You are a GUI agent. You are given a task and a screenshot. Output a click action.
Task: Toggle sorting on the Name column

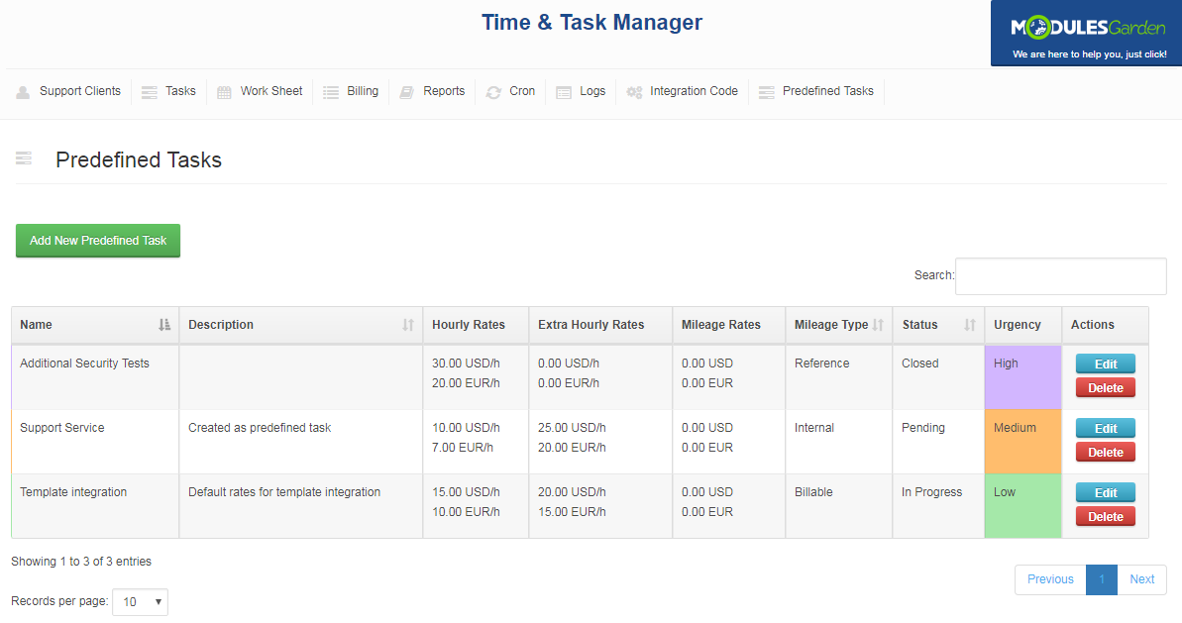point(166,325)
